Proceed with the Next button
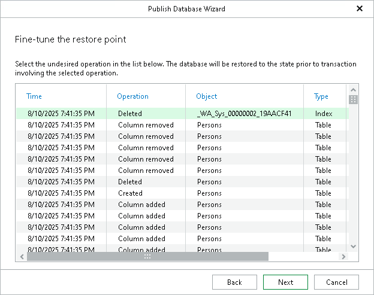374x295 pixels. point(285,282)
